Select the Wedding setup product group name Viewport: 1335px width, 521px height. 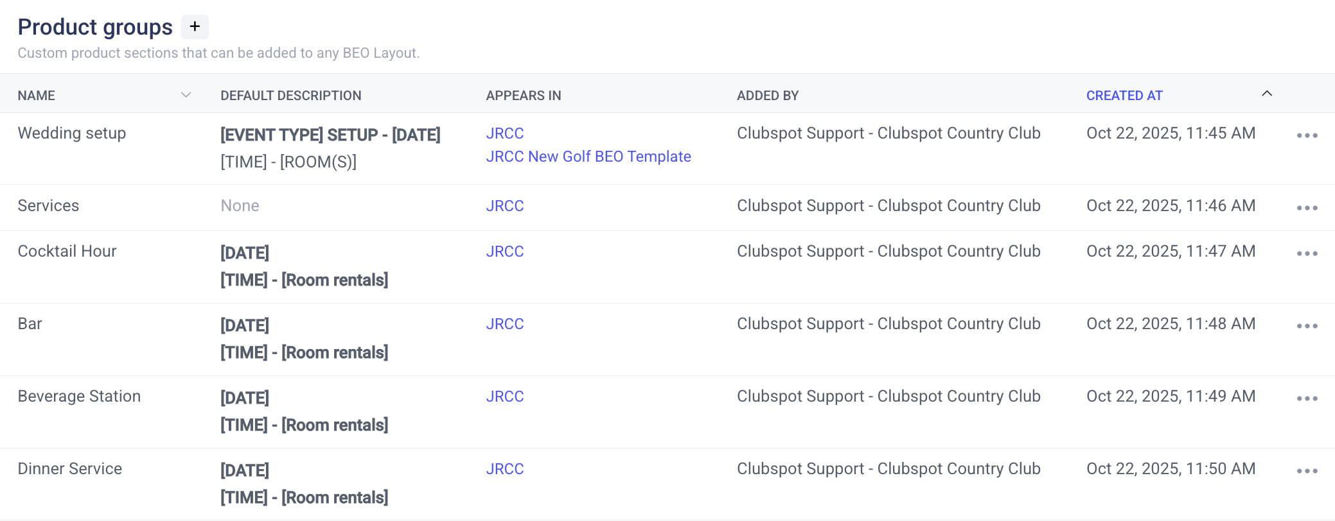tap(72, 133)
